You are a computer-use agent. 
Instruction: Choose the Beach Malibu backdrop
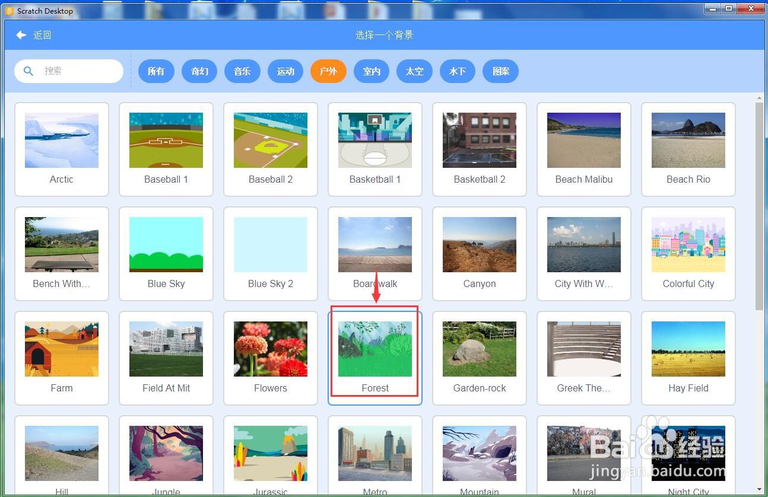tap(584, 149)
